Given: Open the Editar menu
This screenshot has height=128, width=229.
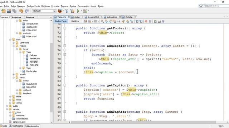Looking at the screenshot, I should pos(6,6).
